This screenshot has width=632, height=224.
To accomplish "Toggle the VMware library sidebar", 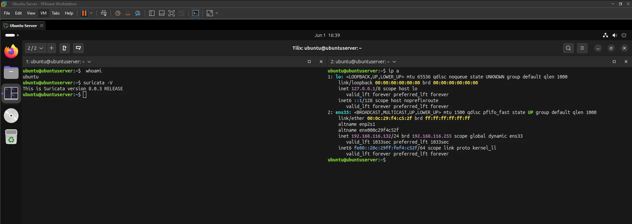I will [x=152, y=13].
